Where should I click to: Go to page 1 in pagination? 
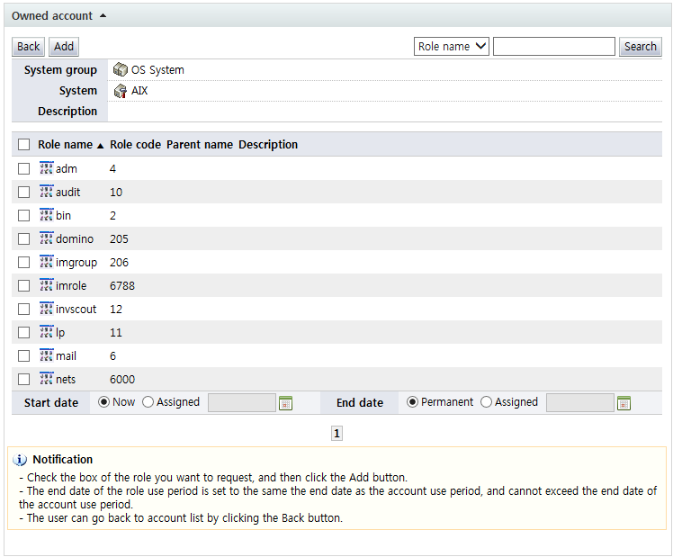[x=336, y=434]
